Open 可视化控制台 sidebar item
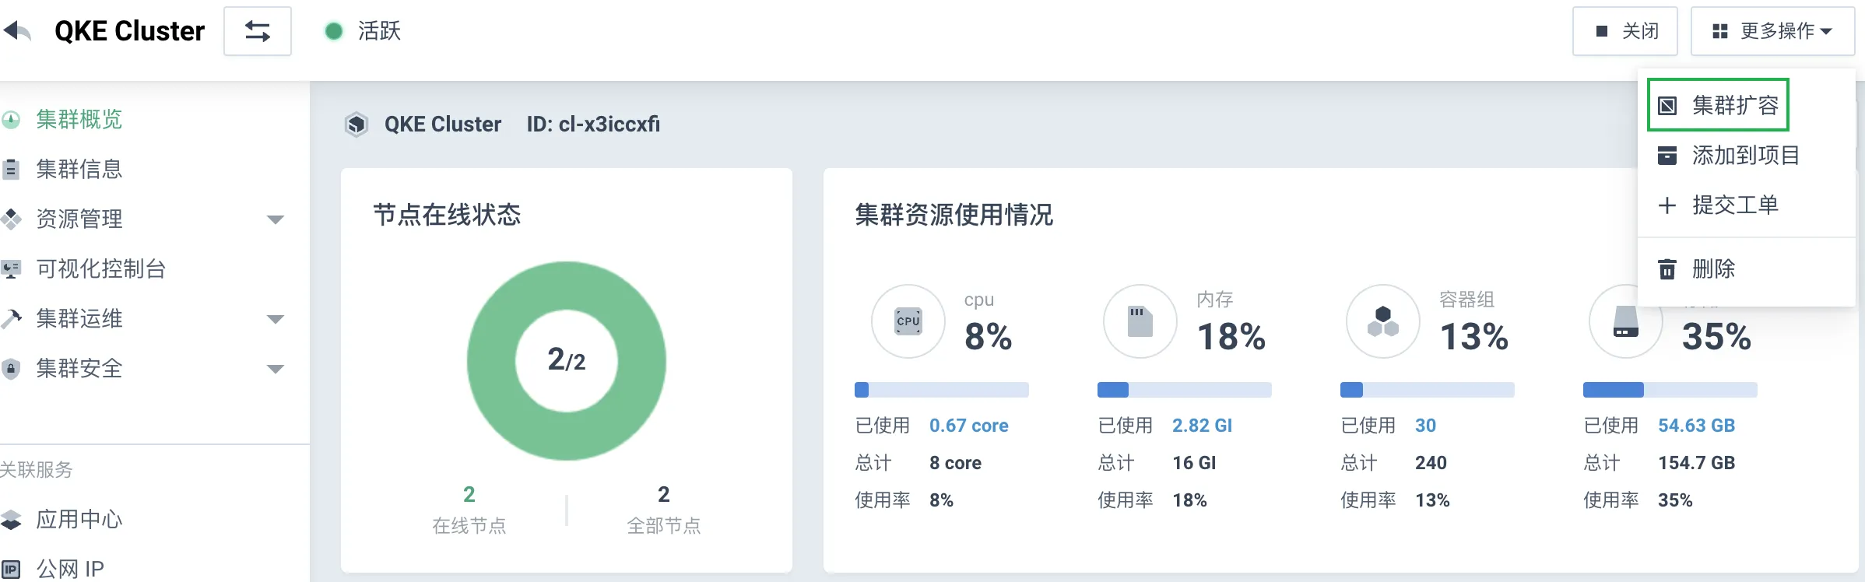Viewport: 1865px width, 582px height. 100,269
